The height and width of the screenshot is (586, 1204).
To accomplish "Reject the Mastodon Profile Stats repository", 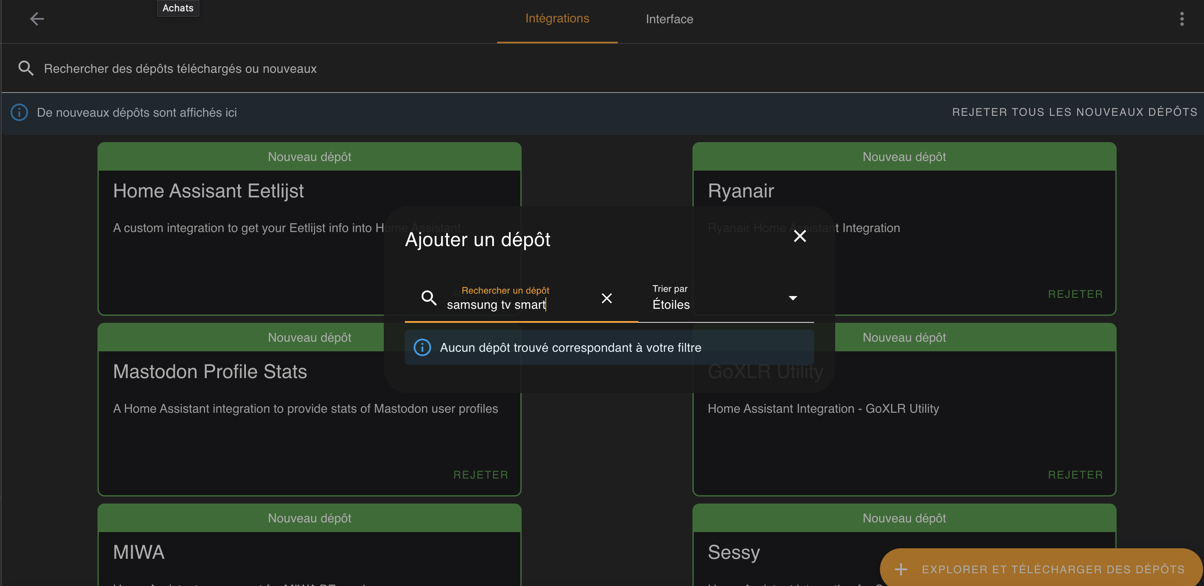I will [480, 475].
